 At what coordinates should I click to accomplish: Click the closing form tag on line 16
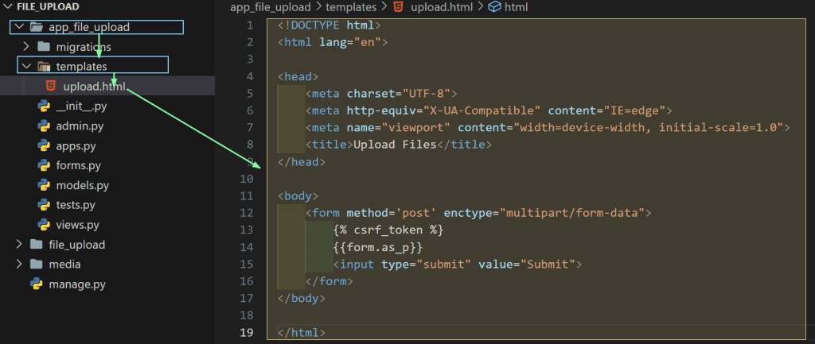coord(330,281)
